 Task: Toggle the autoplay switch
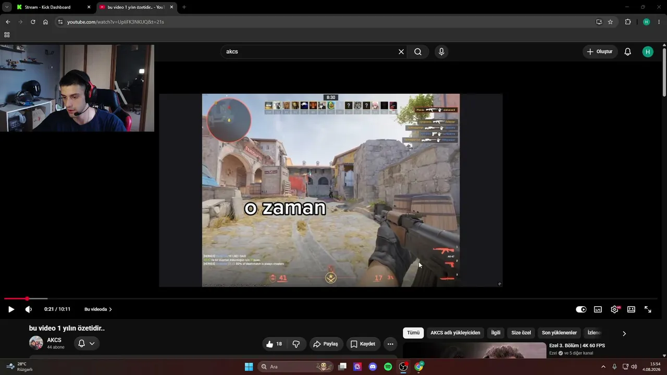tap(581, 309)
